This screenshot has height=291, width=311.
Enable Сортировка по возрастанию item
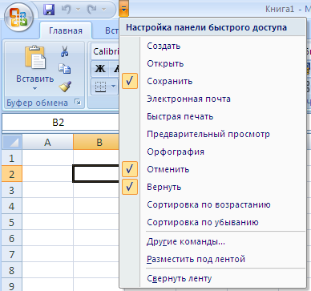pyautogui.click(x=212, y=204)
